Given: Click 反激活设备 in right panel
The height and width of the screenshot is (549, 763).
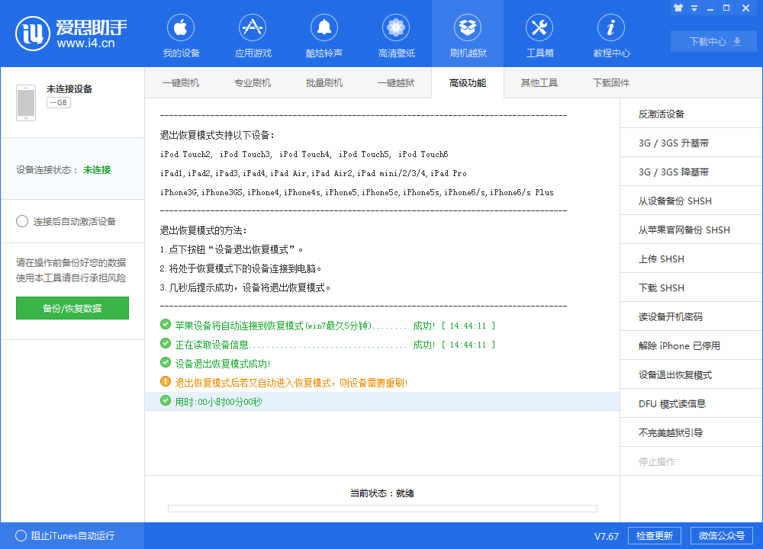Looking at the screenshot, I should pyautogui.click(x=691, y=114).
